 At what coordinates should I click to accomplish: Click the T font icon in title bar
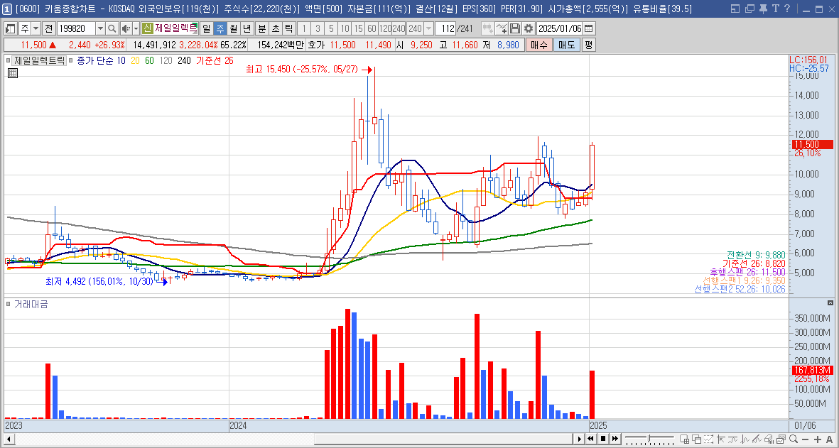775,9
